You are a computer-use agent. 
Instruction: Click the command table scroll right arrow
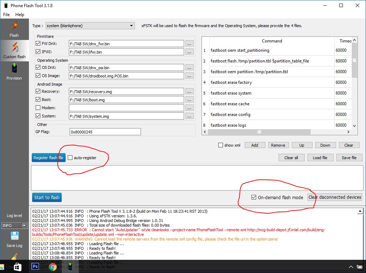[x=349, y=132]
